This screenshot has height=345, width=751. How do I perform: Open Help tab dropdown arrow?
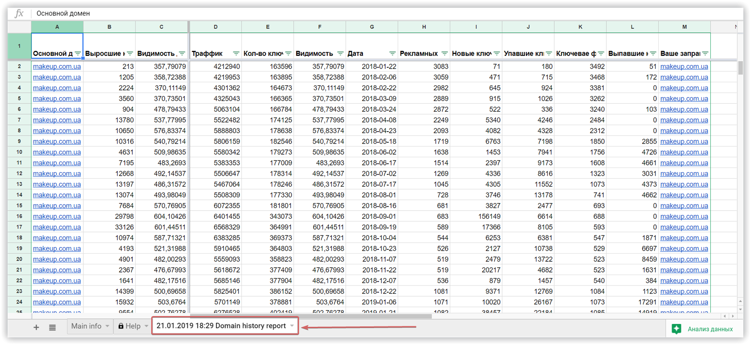tap(146, 326)
